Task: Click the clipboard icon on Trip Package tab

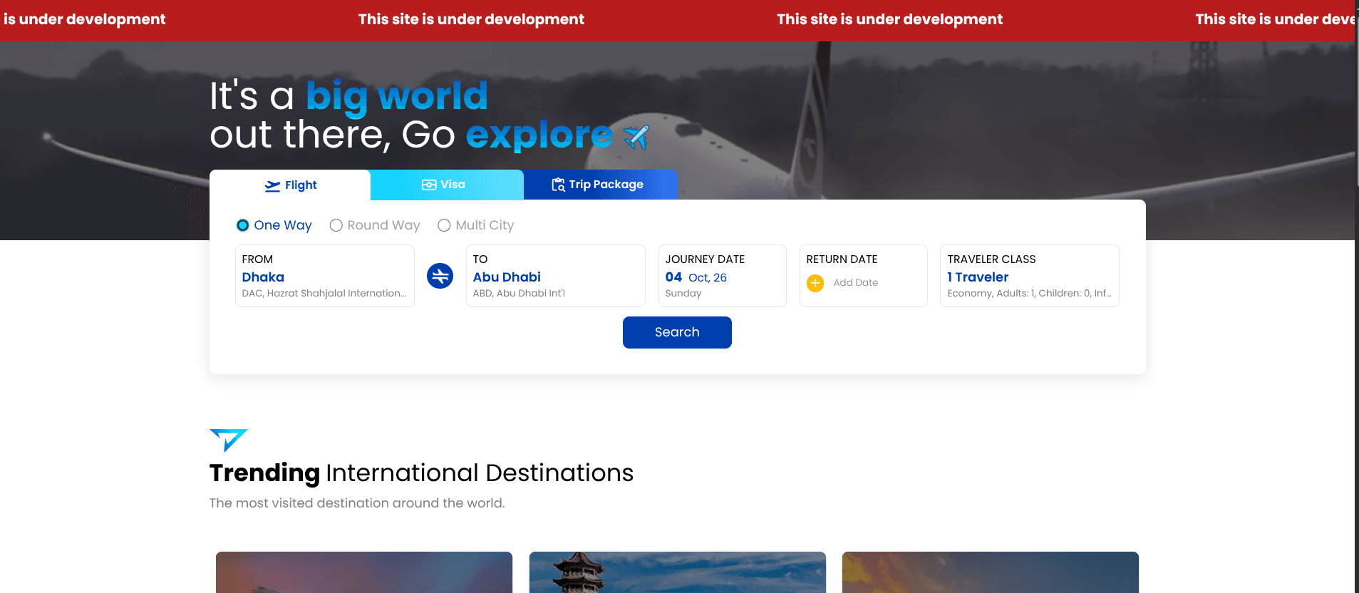Action: (x=558, y=185)
